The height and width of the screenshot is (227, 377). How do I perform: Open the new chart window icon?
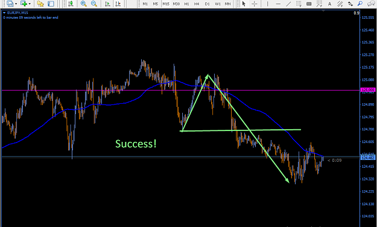10,4
